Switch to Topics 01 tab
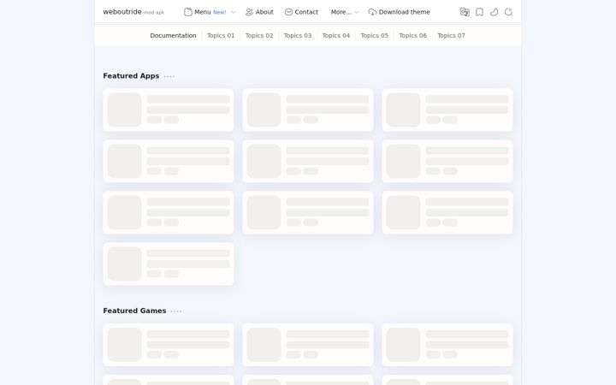 [x=221, y=35]
